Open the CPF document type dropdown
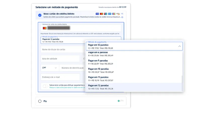Image resolution: width=201 pixels, height=113 pixels. click(50, 68)
